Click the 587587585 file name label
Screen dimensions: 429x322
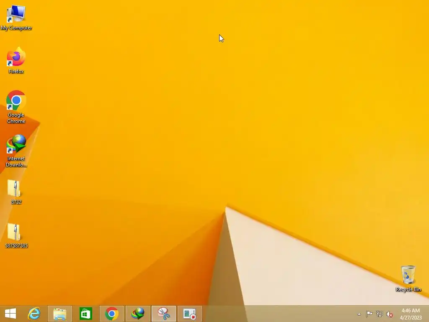pos(16,246)
